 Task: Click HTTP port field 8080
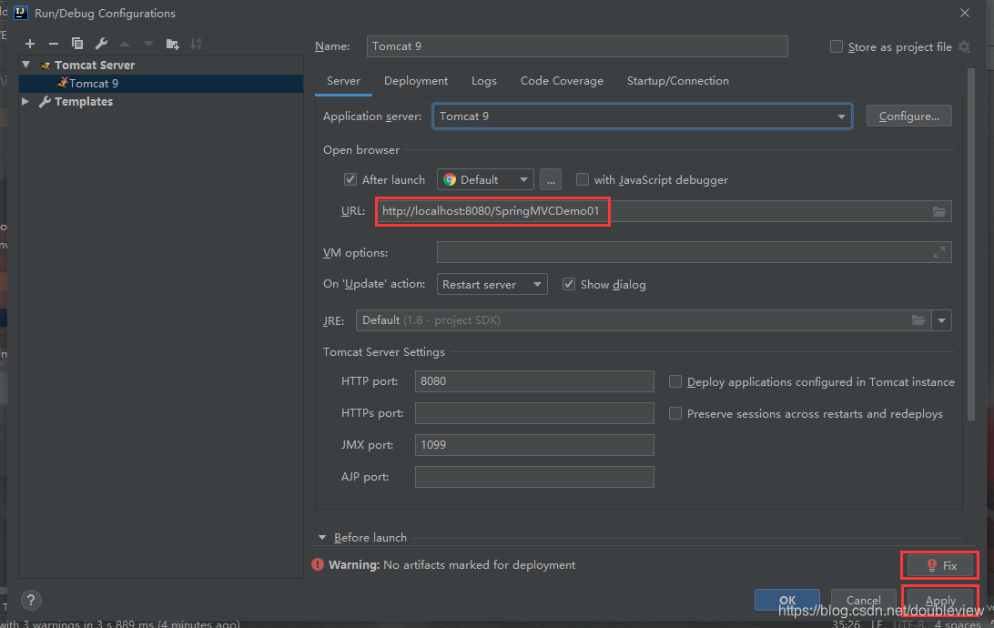pyautogui.click(x=534, y=380)
